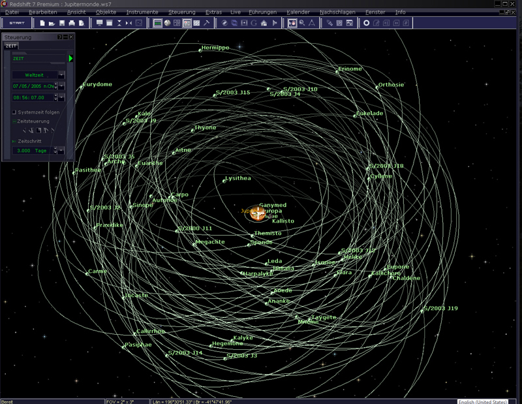Image resolution: width=522 pixels, height=404 pixels.
Task: Click the START button
Action: tap(17, 23)
